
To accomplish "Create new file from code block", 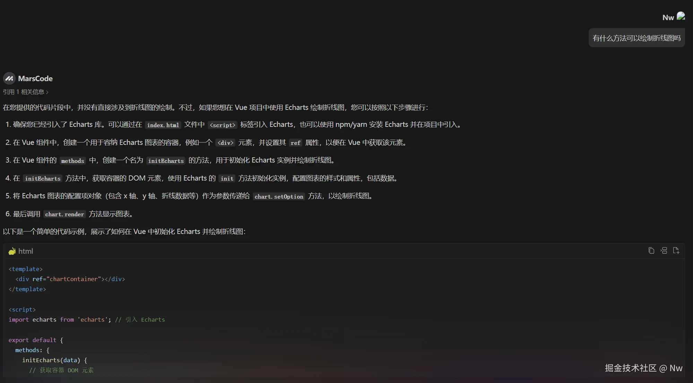I will pyautogui.click(x=676, y=251).
